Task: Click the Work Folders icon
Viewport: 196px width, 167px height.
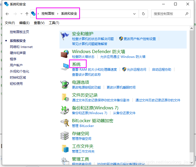Action: tap(65, 149)
